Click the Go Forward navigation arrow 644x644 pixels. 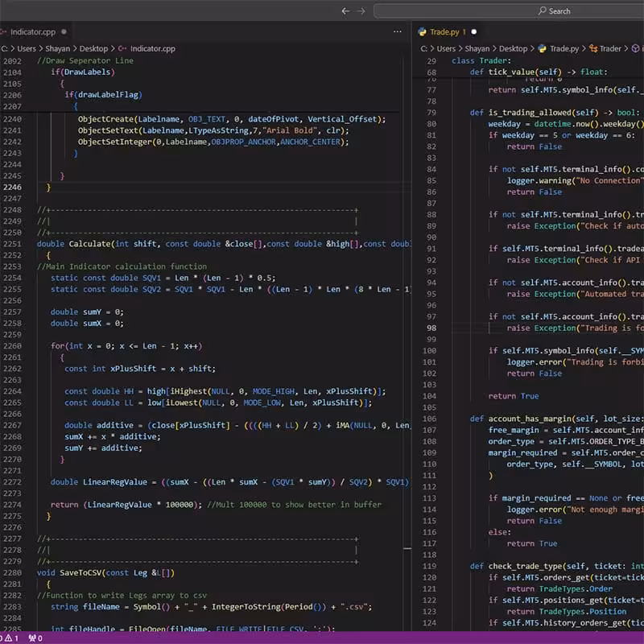coord(361,11)
